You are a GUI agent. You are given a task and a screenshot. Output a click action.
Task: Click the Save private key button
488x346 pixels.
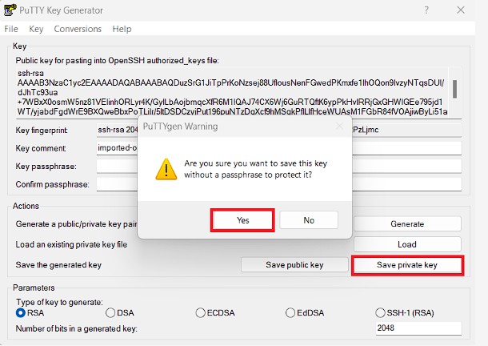click(407, 265)
